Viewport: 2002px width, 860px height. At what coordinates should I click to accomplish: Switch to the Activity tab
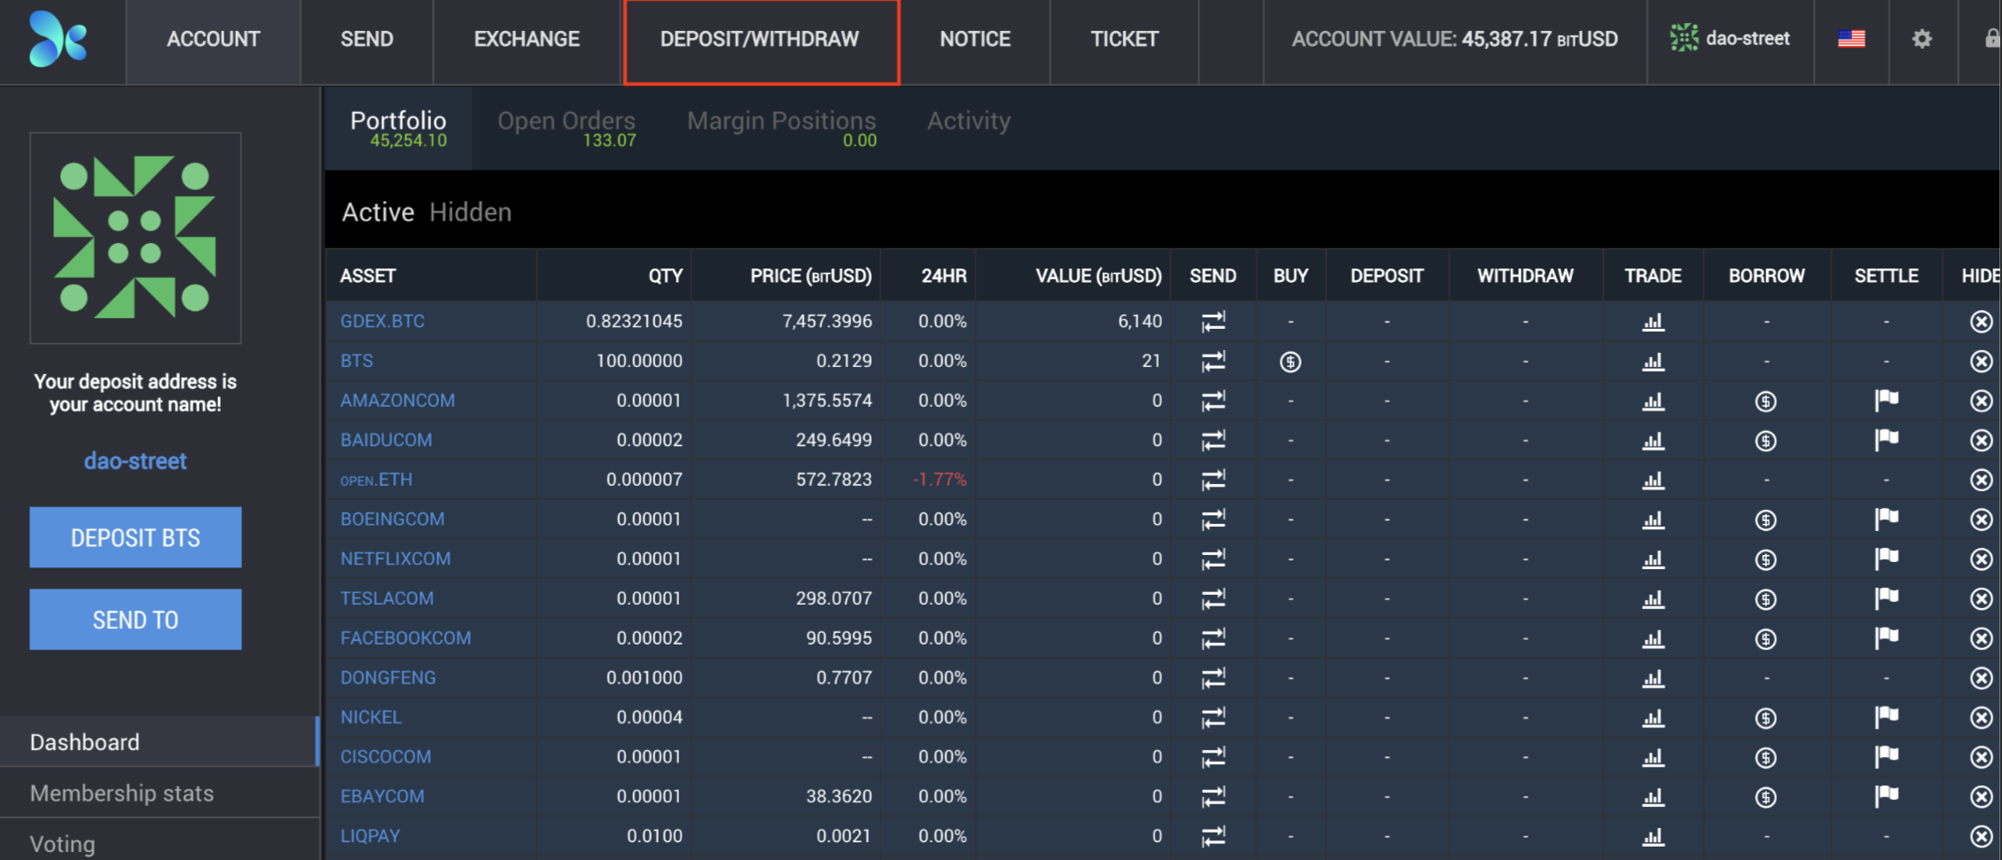tap(969, 121)
